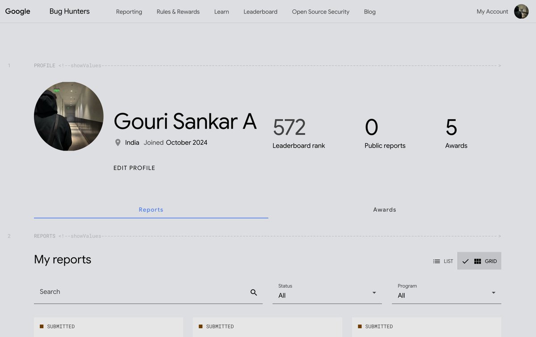Open the Reporting menu item
Image resolution: width=536 pixels, height=337 pixels.
point(129,12)
